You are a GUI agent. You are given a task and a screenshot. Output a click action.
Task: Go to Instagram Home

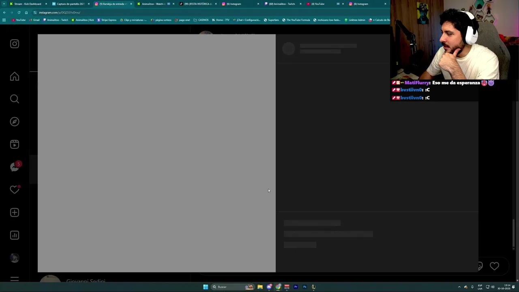click(x=15, y=77)
